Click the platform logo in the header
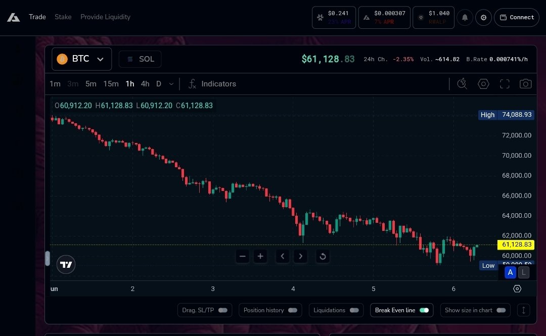Viewport: 546px width, 336px height. coord(14,17)
